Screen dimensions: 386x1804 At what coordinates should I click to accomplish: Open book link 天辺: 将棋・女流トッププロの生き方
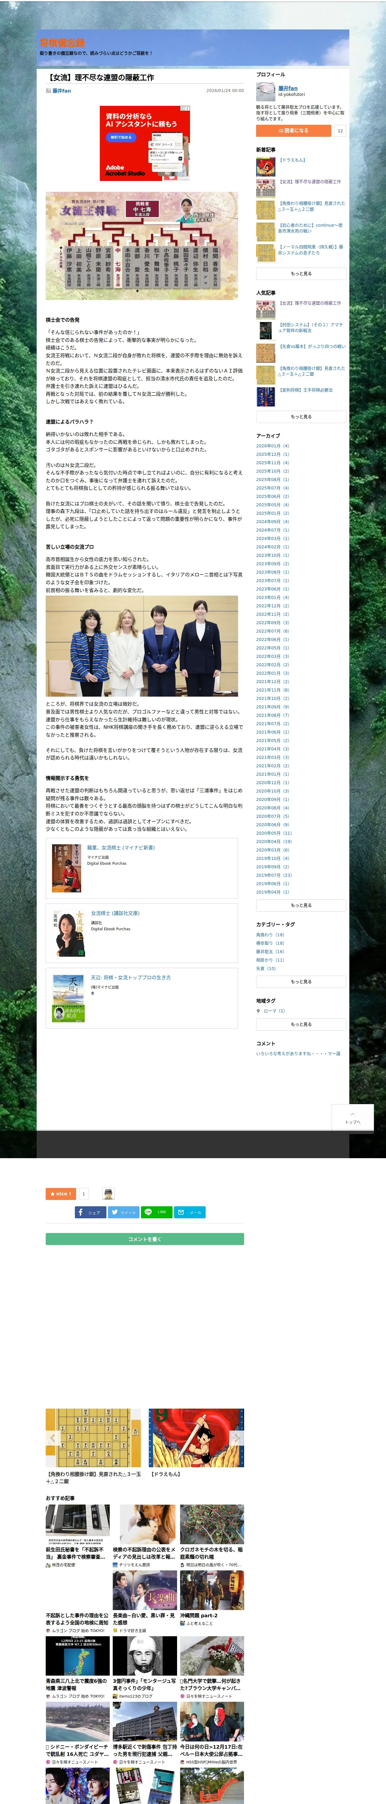pyautogui.click(x=131, y=978)
